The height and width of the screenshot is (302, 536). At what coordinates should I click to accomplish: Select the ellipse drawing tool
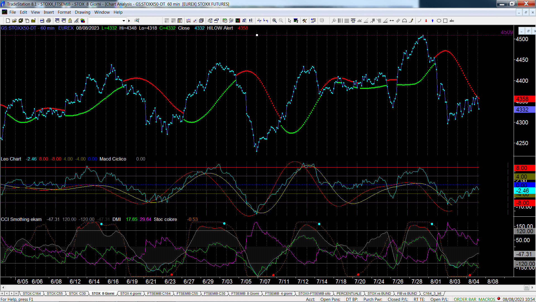439,21
